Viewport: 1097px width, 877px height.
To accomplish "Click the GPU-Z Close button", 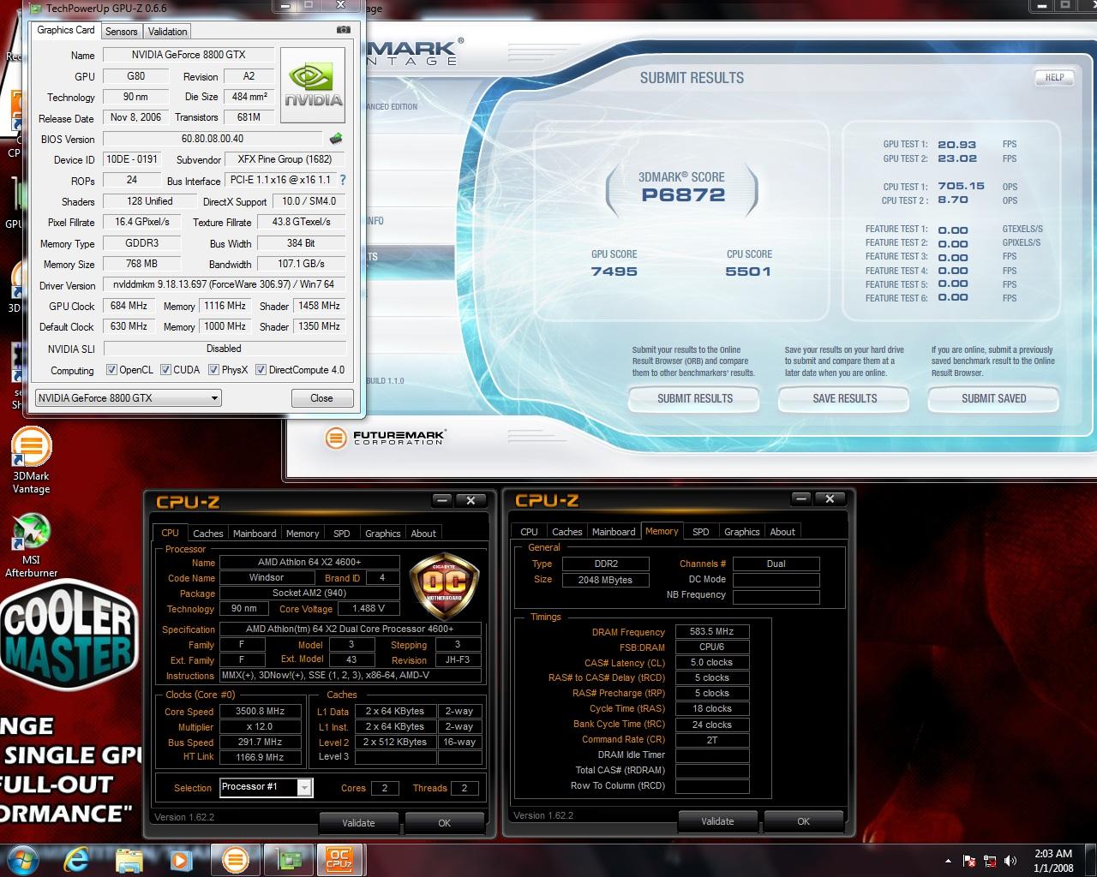I will coord(321,397).
